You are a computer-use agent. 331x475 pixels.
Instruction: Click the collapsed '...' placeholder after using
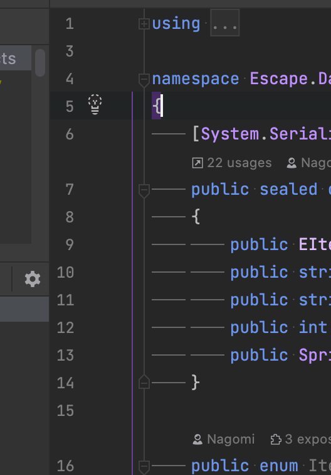[x=225, y=23]
